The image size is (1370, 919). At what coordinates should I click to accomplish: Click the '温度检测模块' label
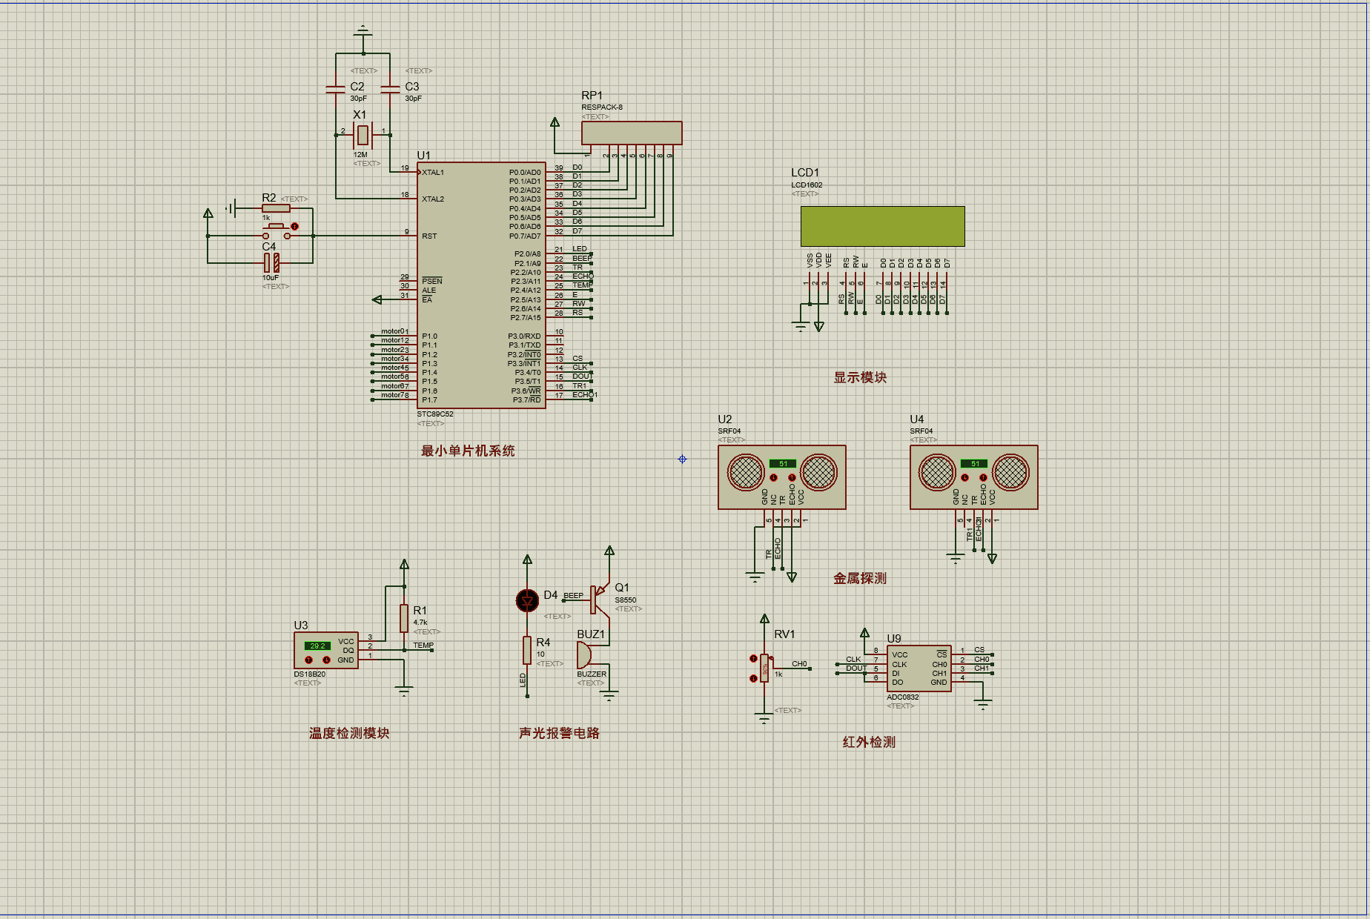(x=349, y=733)
